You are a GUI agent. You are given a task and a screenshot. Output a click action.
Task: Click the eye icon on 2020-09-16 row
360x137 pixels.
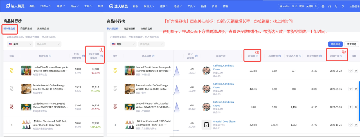click(x=356, y=89)
